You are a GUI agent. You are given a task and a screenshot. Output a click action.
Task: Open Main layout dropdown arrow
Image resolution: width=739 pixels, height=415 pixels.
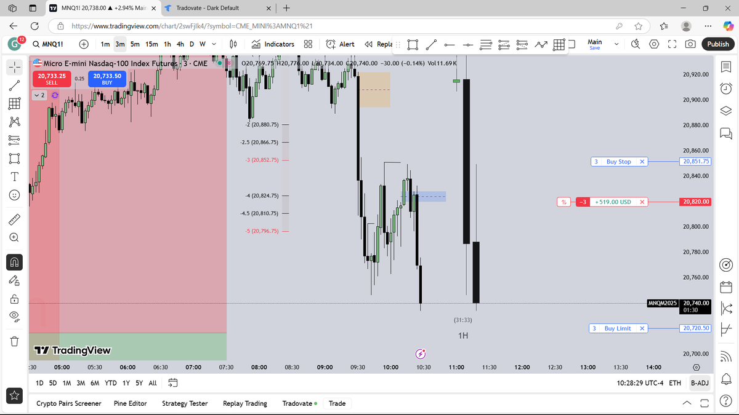click(x=616, y=44)
